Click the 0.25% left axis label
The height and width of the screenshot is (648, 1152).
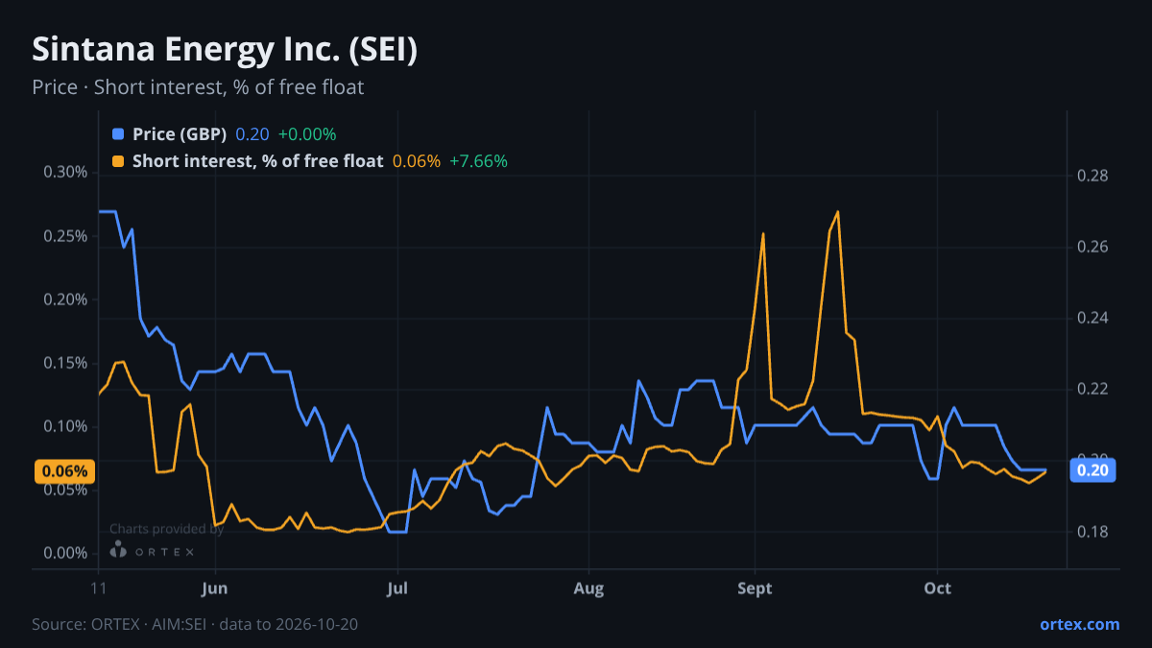coord(66,236)
